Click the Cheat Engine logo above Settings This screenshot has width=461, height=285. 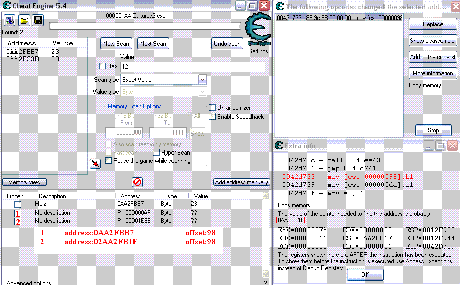(258, 29)
